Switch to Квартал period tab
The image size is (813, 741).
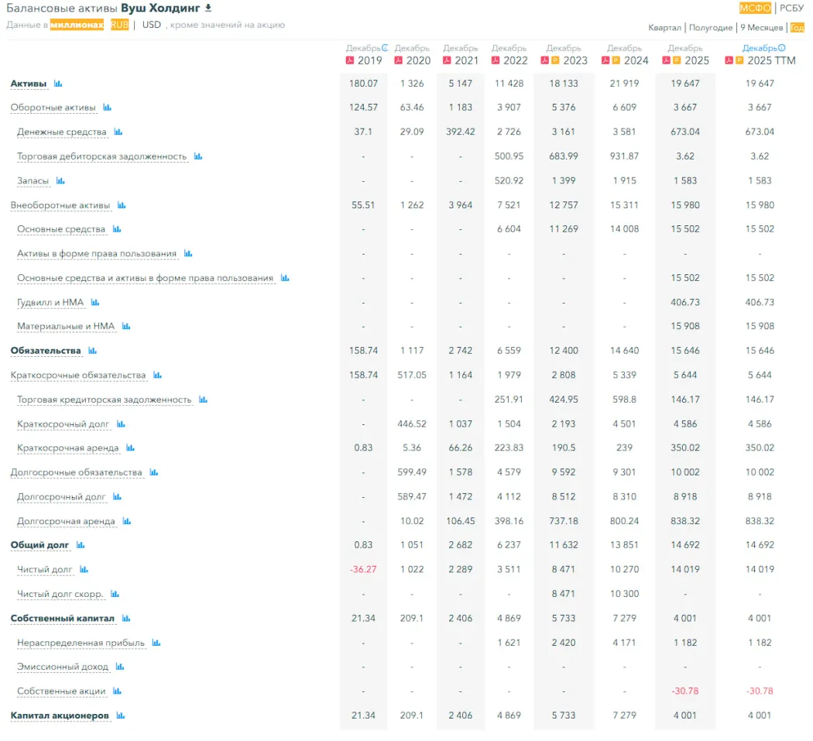664,28
